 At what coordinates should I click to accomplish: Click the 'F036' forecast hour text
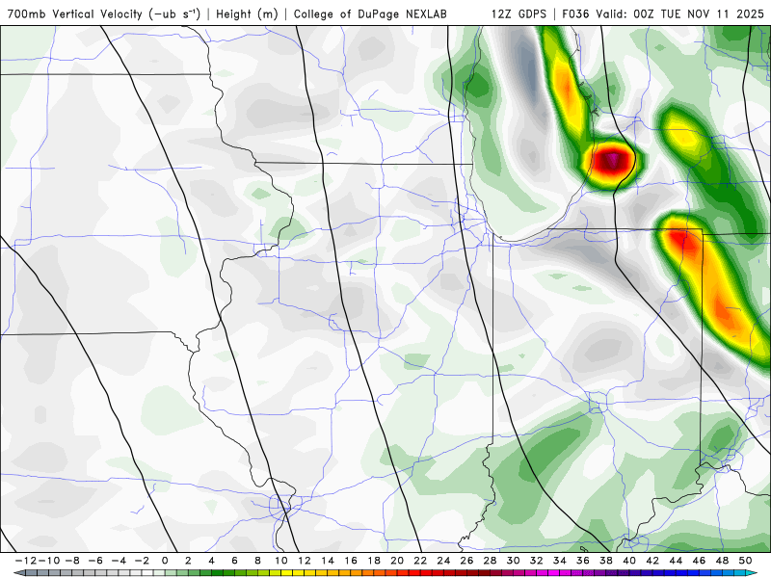coord(575,13)
